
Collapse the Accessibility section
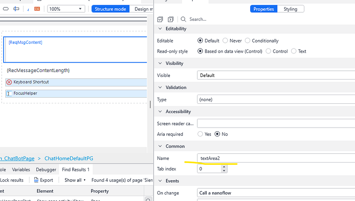160,111
